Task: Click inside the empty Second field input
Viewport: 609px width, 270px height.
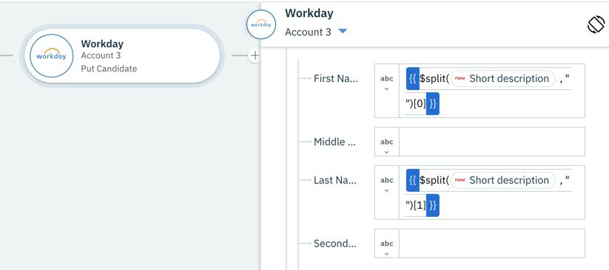Action: click(x=491, y=243)
